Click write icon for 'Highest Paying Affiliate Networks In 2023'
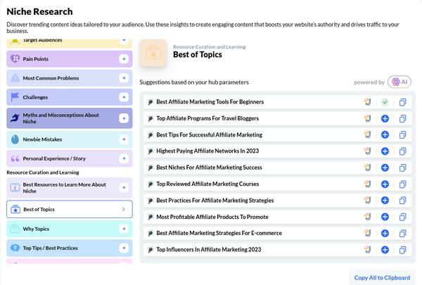Screen dimensions: 422x285 (x=366, y=151)
